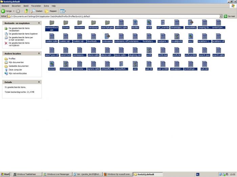Select the xpti.dat file
Image resolution: width=237 pixels, height=177 pixels.
(x=204, y=64)
